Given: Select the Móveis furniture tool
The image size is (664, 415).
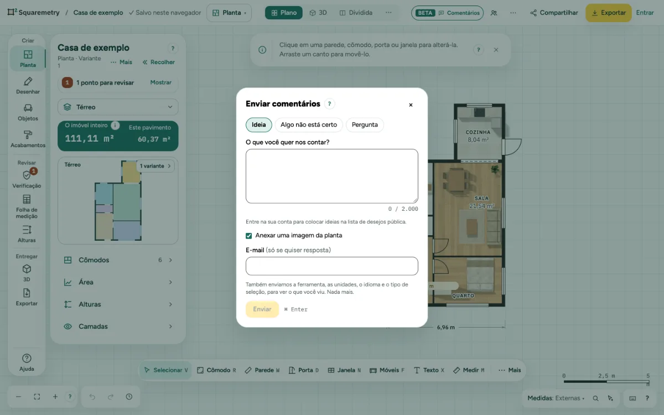Looking at the screenshot, I should [x=387, y=370].
